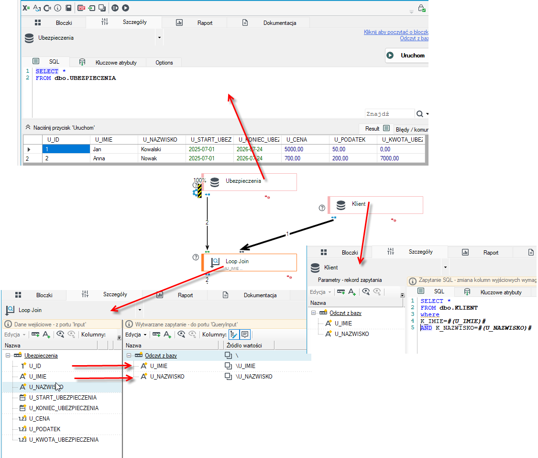Click into the Znajdź search field

390,113
